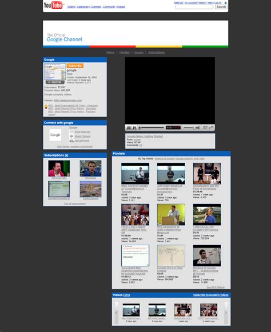Open the 1-800-GOOG-411 video thumbnail
The height and width of the screenshot is (332, 271).
pyautogui.click(x=207, y=214)
